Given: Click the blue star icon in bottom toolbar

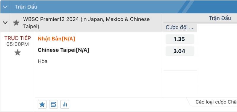Looking at the screenshot, I should [x=42, y=104].
